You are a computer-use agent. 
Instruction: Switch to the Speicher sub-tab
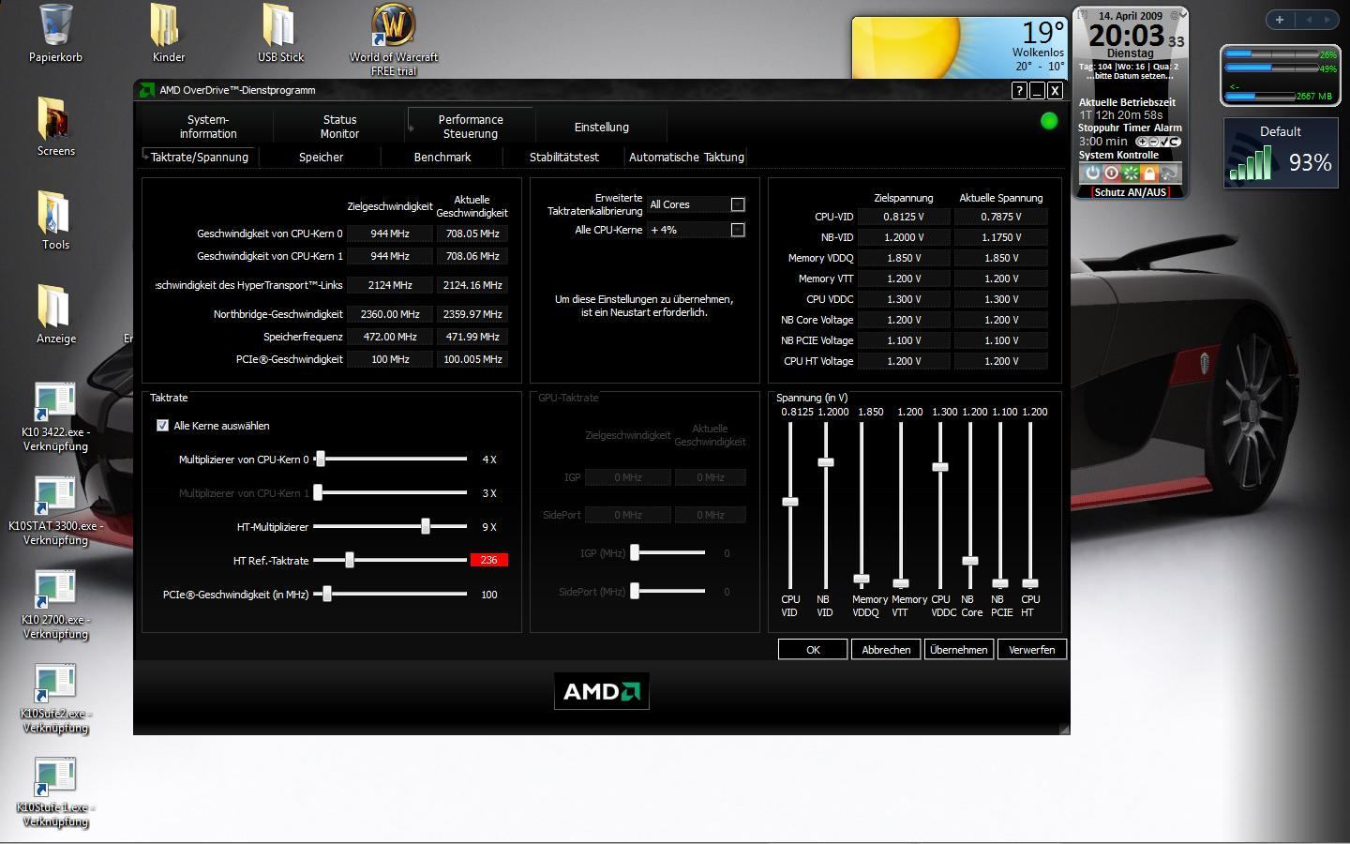[x=321, y=157]
